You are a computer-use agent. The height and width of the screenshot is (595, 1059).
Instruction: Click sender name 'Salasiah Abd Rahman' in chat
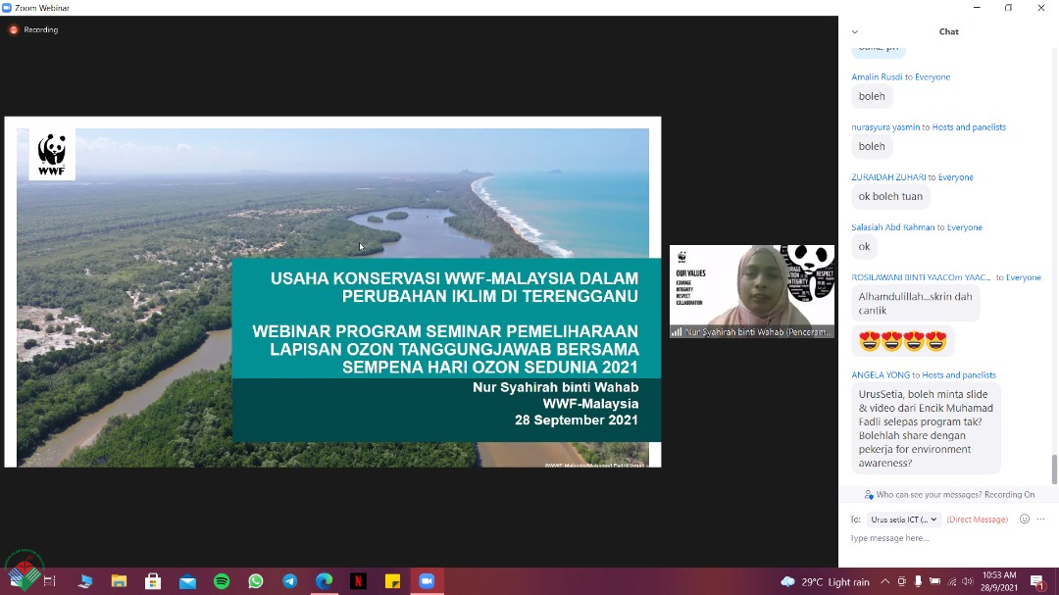[893, 227]
